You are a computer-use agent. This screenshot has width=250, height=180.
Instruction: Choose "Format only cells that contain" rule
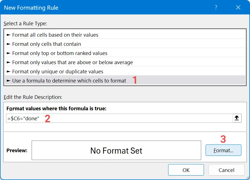tap(47, 44)
